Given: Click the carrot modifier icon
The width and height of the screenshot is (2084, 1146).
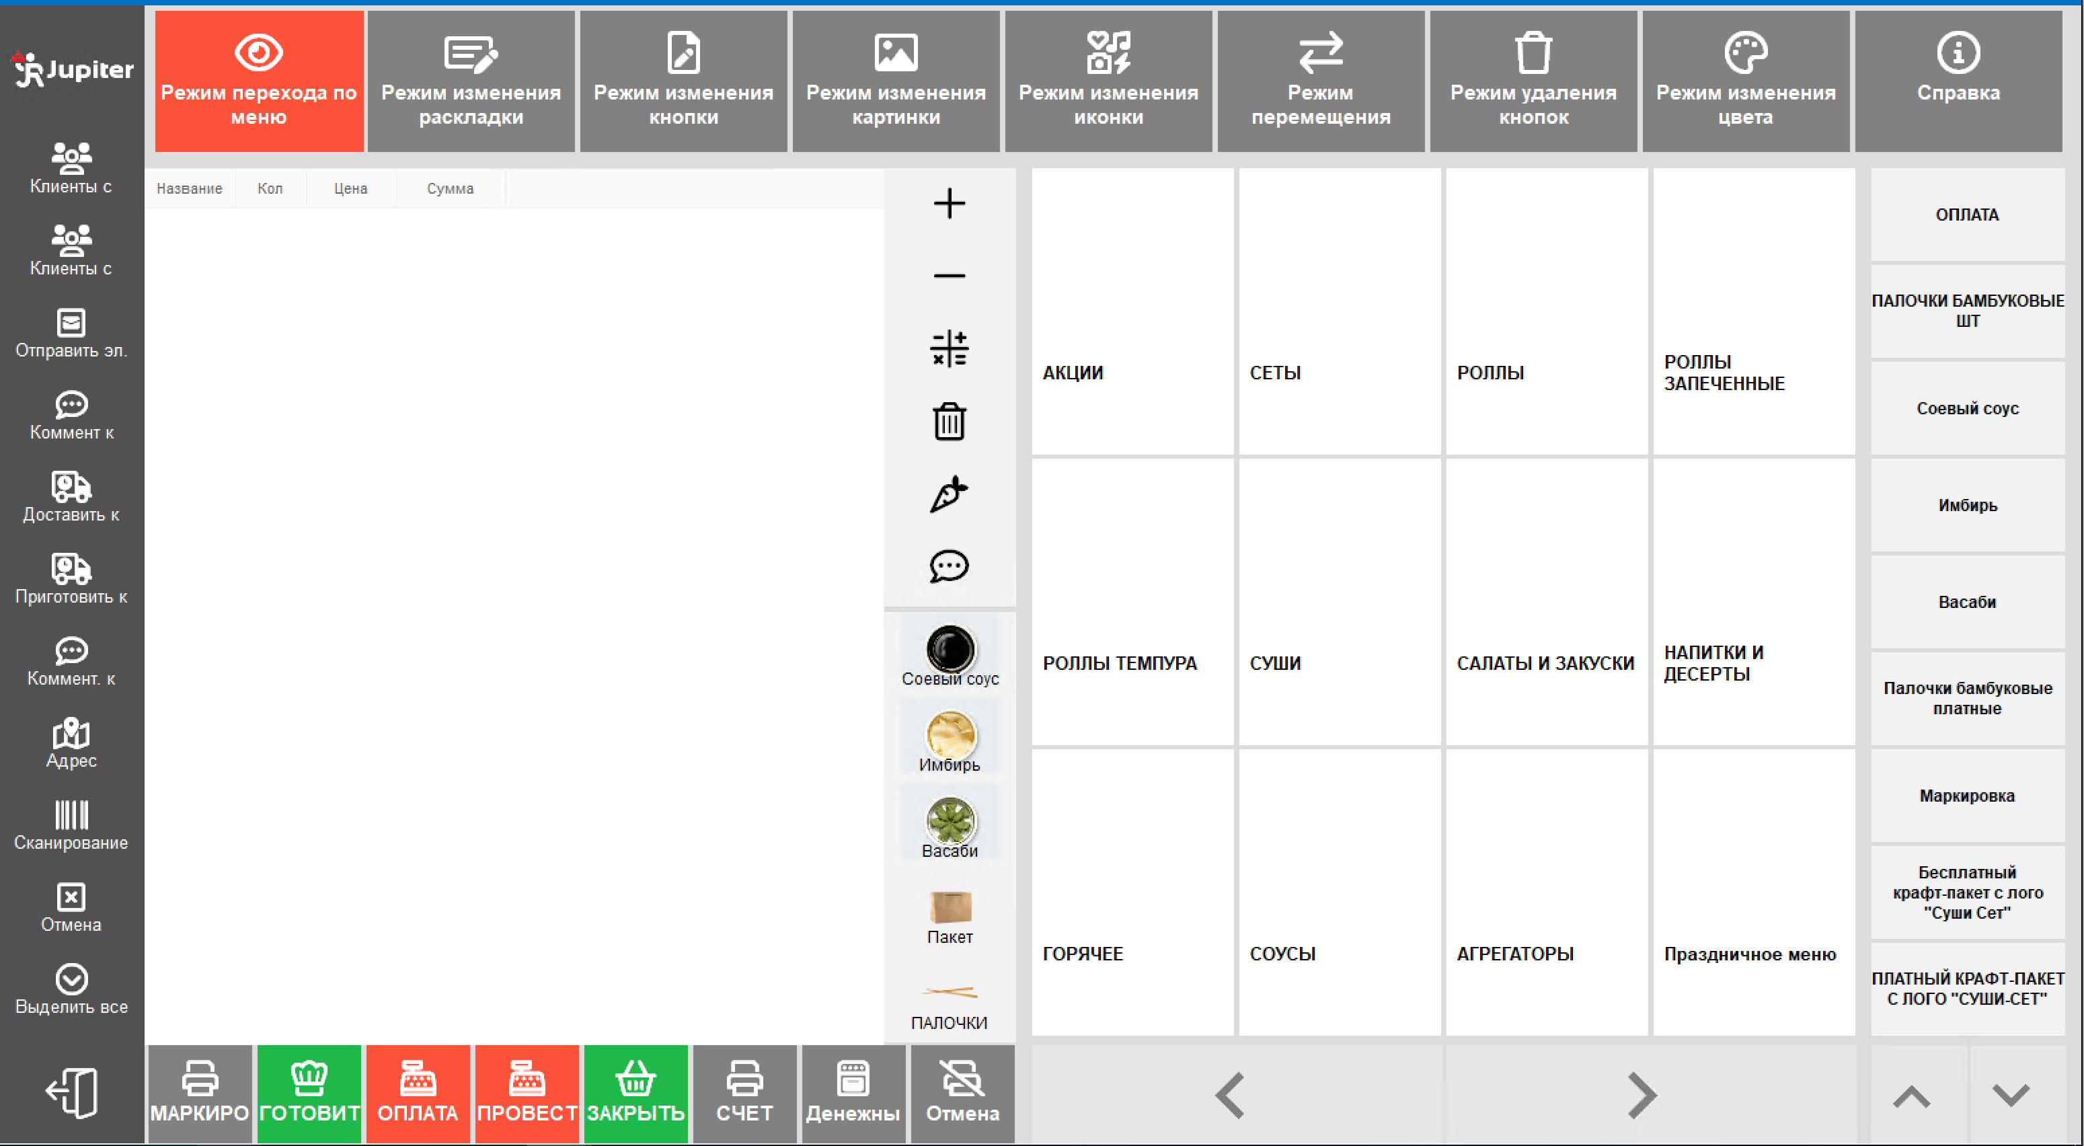Looking at the screenshot, I should pyautogui.click(x=949, y=494).
